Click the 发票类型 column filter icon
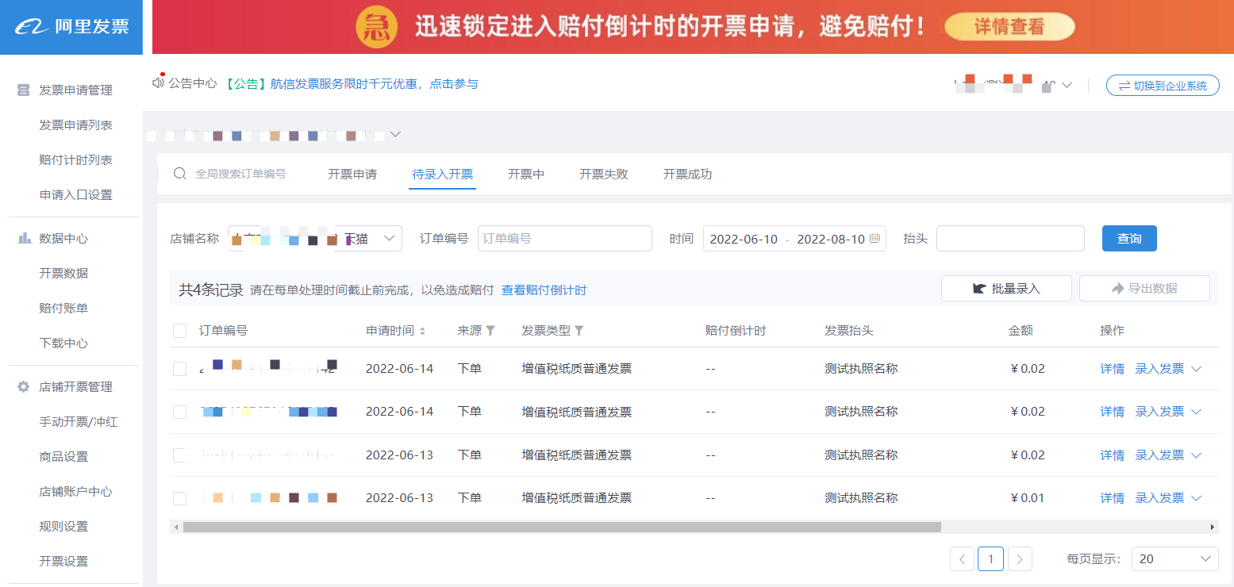This screenshot has height=587, width=1234. pyautogui.click(x=579, y=331)
